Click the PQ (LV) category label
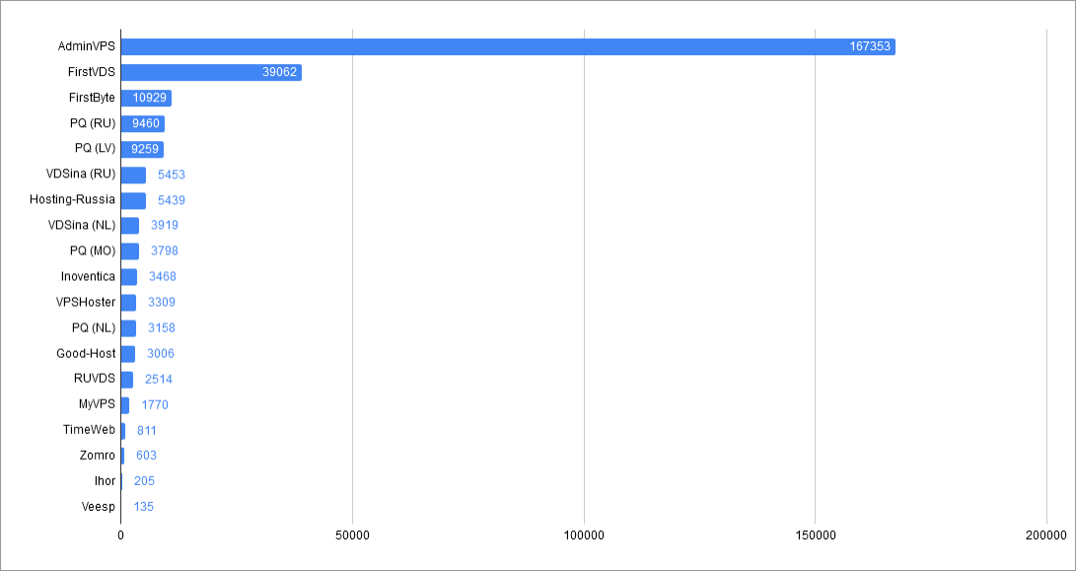The image size is (1076, 571). 96,149
